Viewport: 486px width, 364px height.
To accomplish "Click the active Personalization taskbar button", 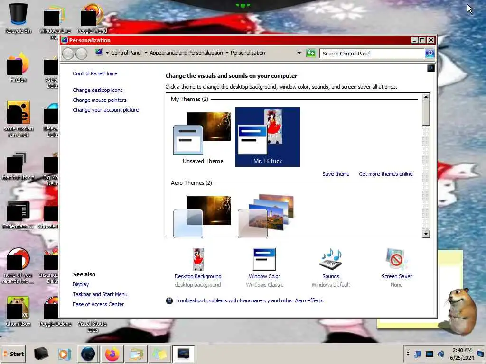I will pyautogui.click(x=183, y=354).
